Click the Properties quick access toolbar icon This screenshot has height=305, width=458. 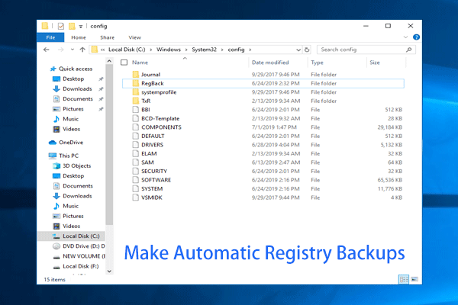61,26
